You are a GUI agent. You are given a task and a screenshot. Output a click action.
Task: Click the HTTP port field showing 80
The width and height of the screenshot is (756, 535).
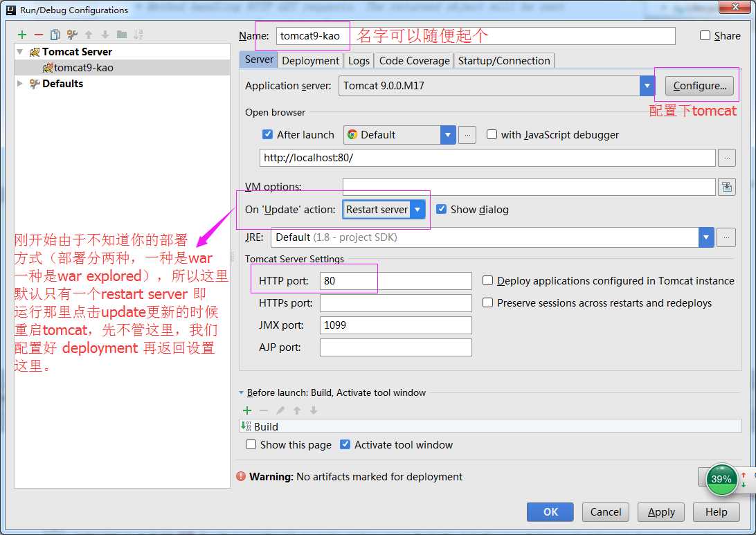point(395,280)
